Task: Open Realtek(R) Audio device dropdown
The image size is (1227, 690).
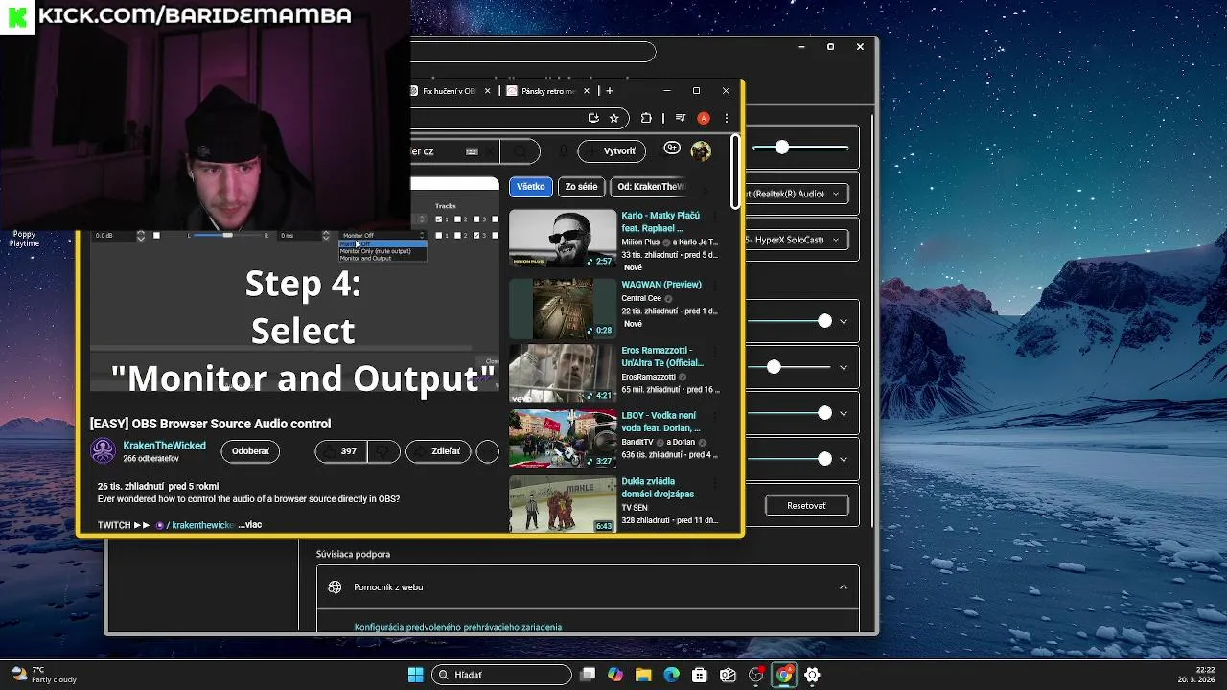Action: (x=798, y=194)
